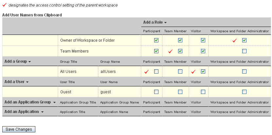
Task: Check Participant for Guest user
Action: pos(156,92)
